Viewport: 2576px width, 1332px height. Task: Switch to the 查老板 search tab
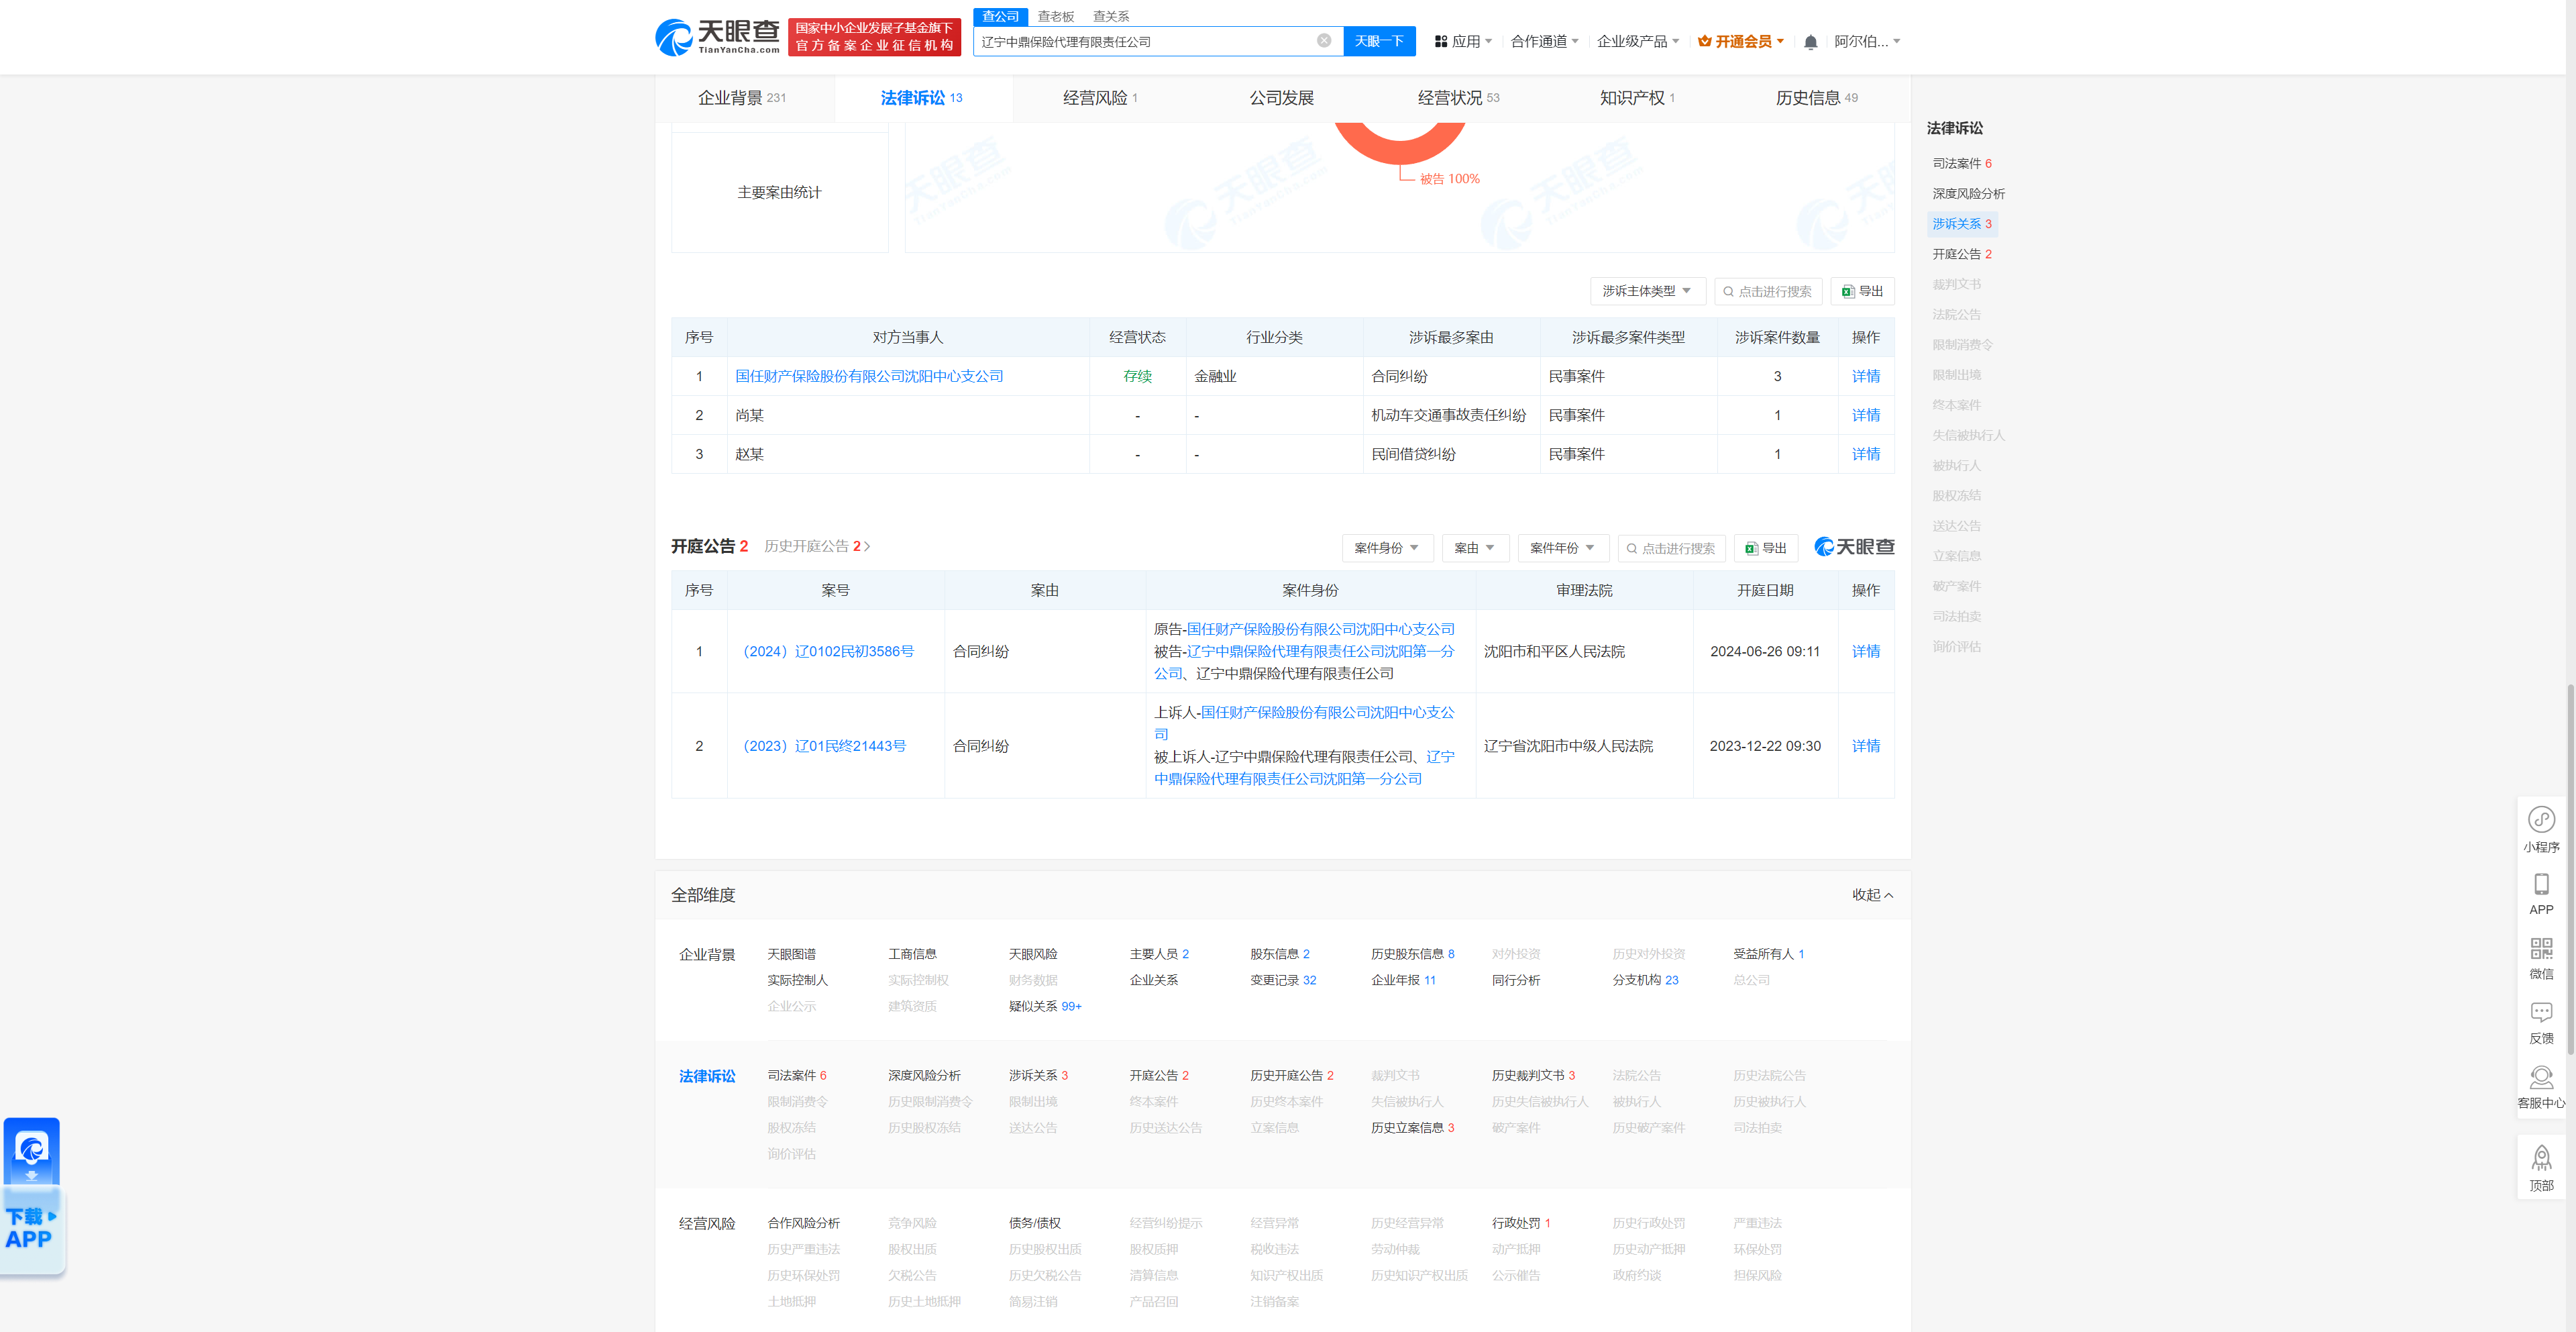pyautogui.click(x=1055, y=16)
